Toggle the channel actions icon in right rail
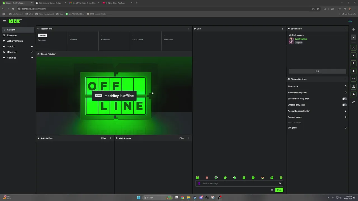Image resolution: width=358 pixels, height=201 pixels. click(x=354, y=87)
